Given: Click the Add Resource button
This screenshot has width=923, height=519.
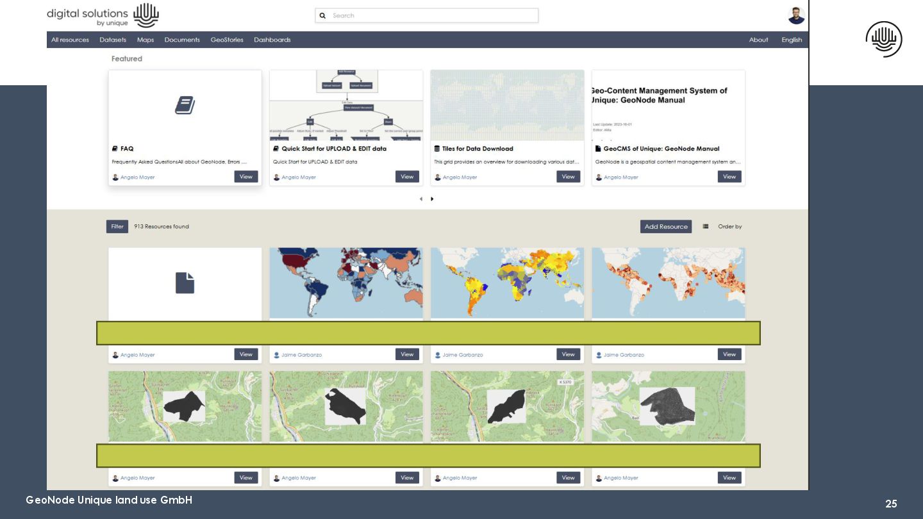Looking at the screenshot, I should coord(666,227).
